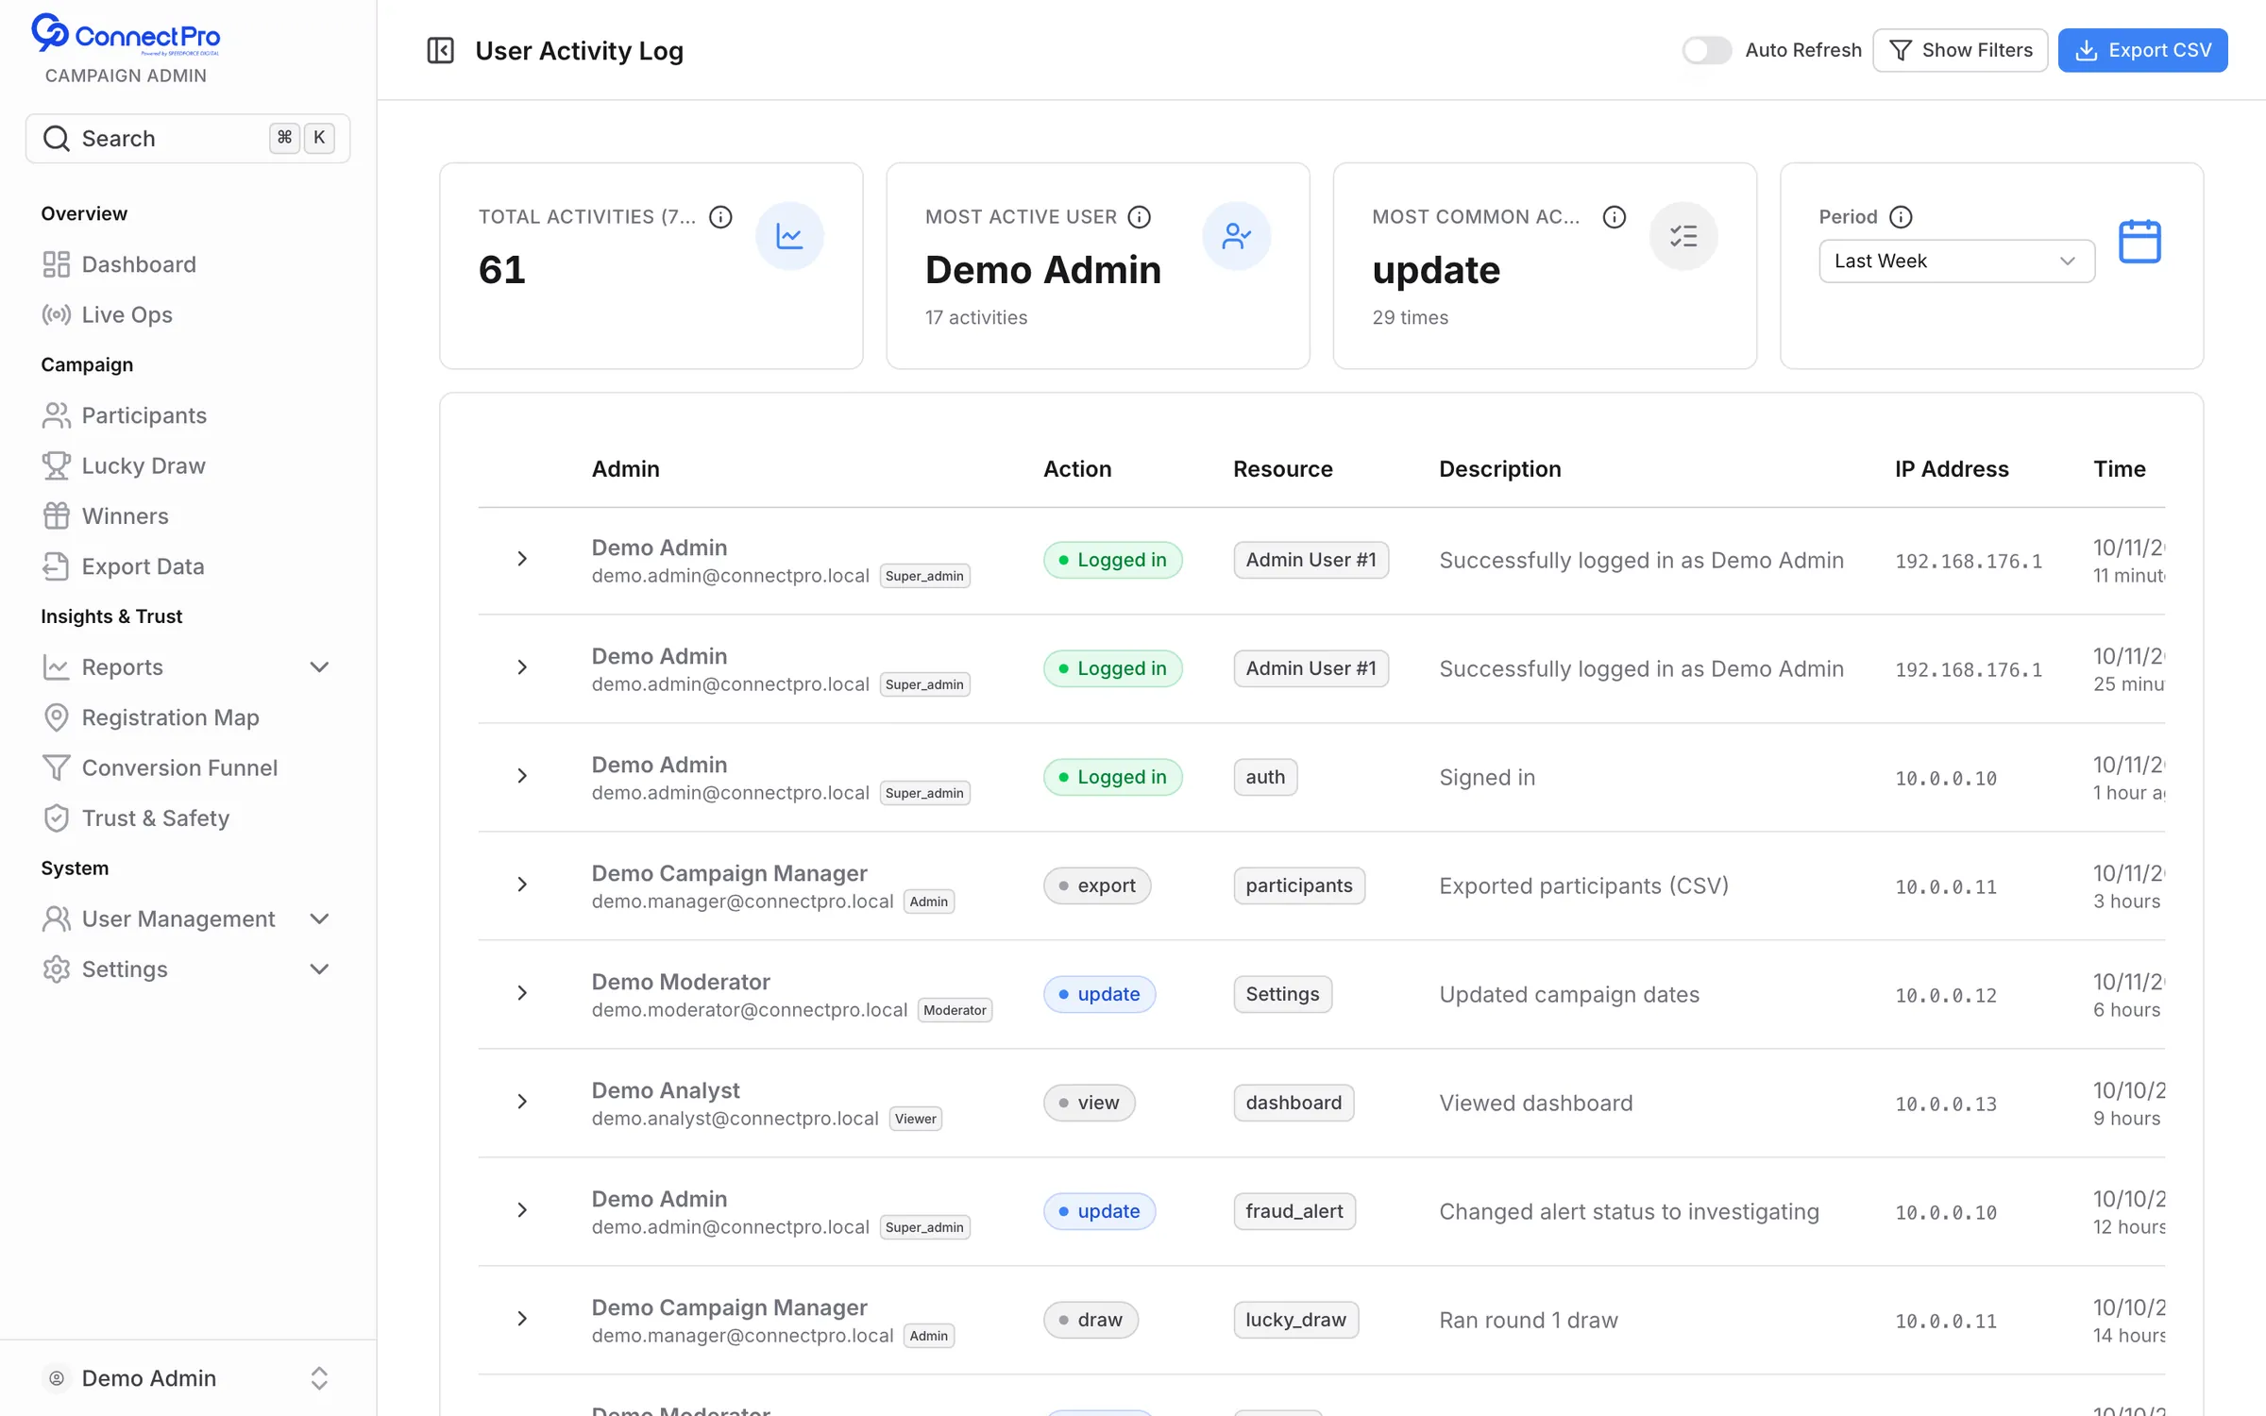Click the fraud_alert resource badge
2266x1416 pixels.
click(1294, 1211)
